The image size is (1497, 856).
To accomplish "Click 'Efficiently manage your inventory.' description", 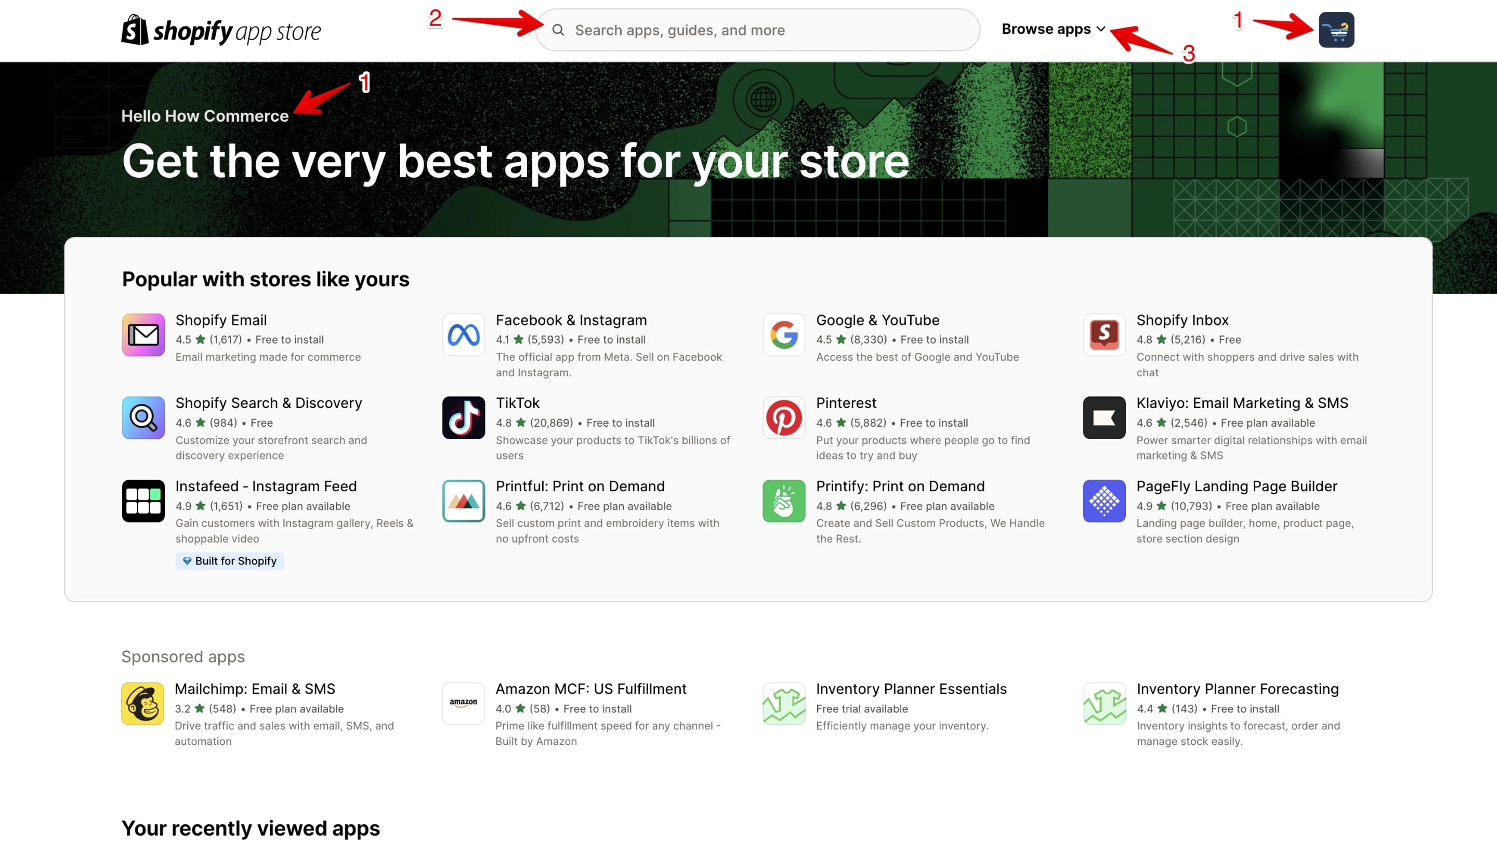I will (902, 726).
